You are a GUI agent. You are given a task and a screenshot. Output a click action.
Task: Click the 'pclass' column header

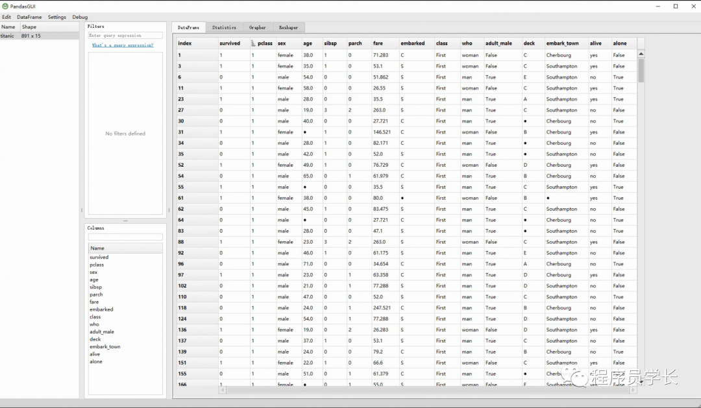(264, 43)
